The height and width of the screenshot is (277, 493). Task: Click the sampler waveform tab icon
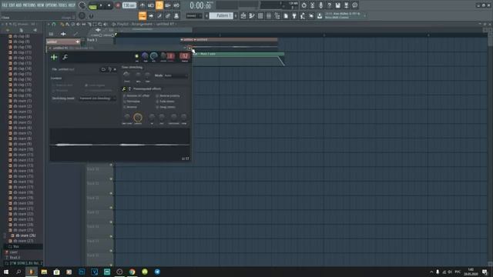(54, 57)
